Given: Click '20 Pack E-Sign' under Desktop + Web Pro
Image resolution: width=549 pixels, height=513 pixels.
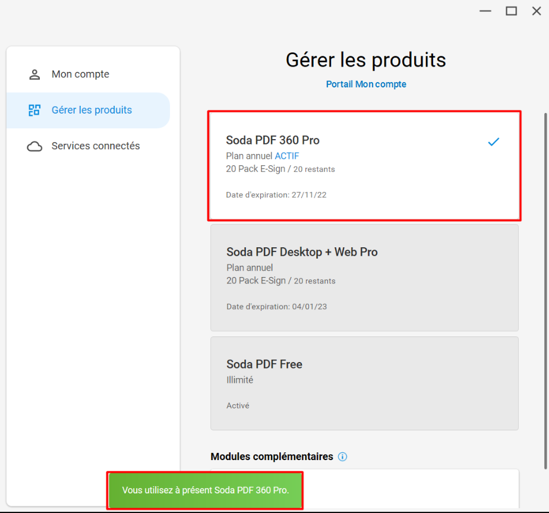Looking at the screenshot, I should [256, 281].
